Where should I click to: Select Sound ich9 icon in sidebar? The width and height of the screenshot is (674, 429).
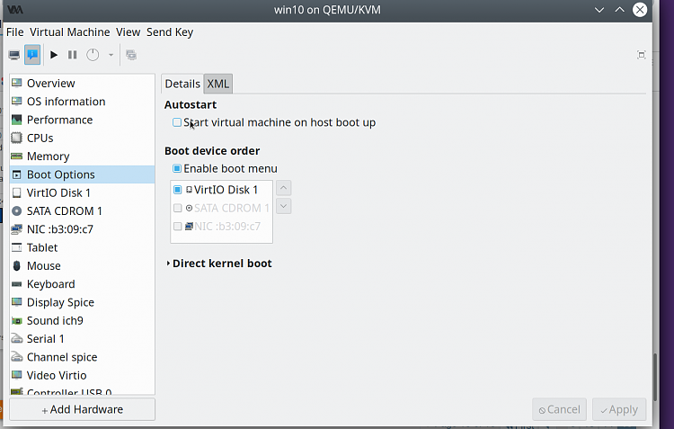click(x=17, y=320)
